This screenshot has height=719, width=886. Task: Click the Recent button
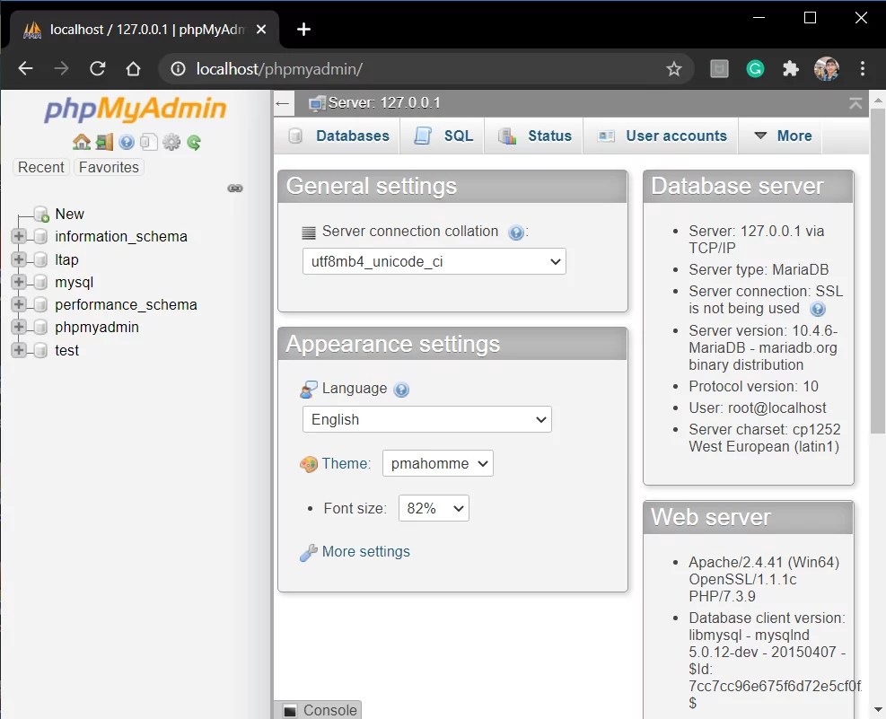pyautogui.click(x=40, y=167)
